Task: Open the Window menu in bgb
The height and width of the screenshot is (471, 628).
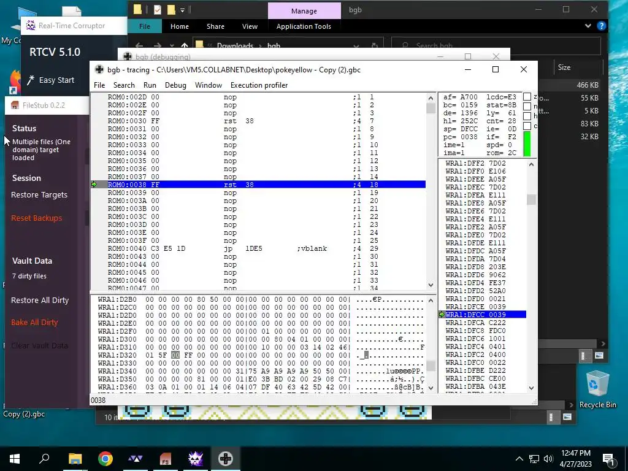Action: [x=209, y=85]
